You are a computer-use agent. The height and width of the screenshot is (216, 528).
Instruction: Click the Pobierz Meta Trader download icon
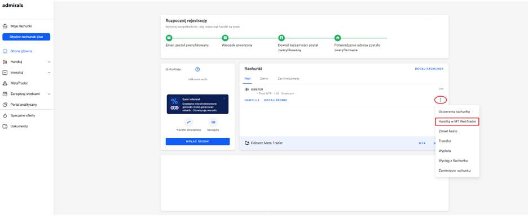(x=247, y=143)
